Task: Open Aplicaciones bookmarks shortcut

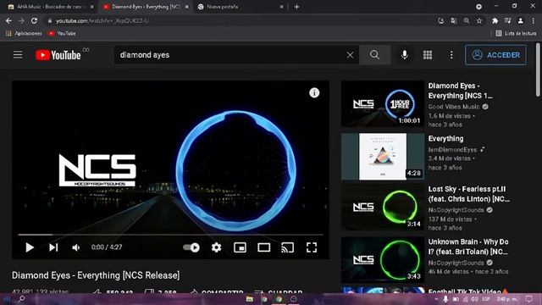Action: pyautogui.click(x=24, y=34)
